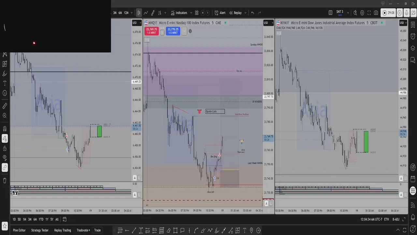Viewport: 417px width, 235px height.
Task: Start bar Replay mode
Action: [x=236, y=13]
